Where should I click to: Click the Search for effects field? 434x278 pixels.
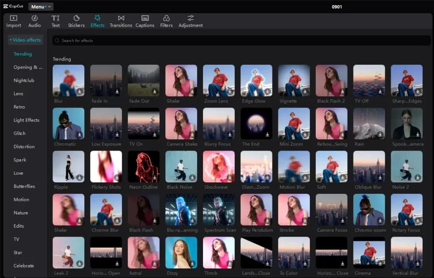[x=241, y=40]
